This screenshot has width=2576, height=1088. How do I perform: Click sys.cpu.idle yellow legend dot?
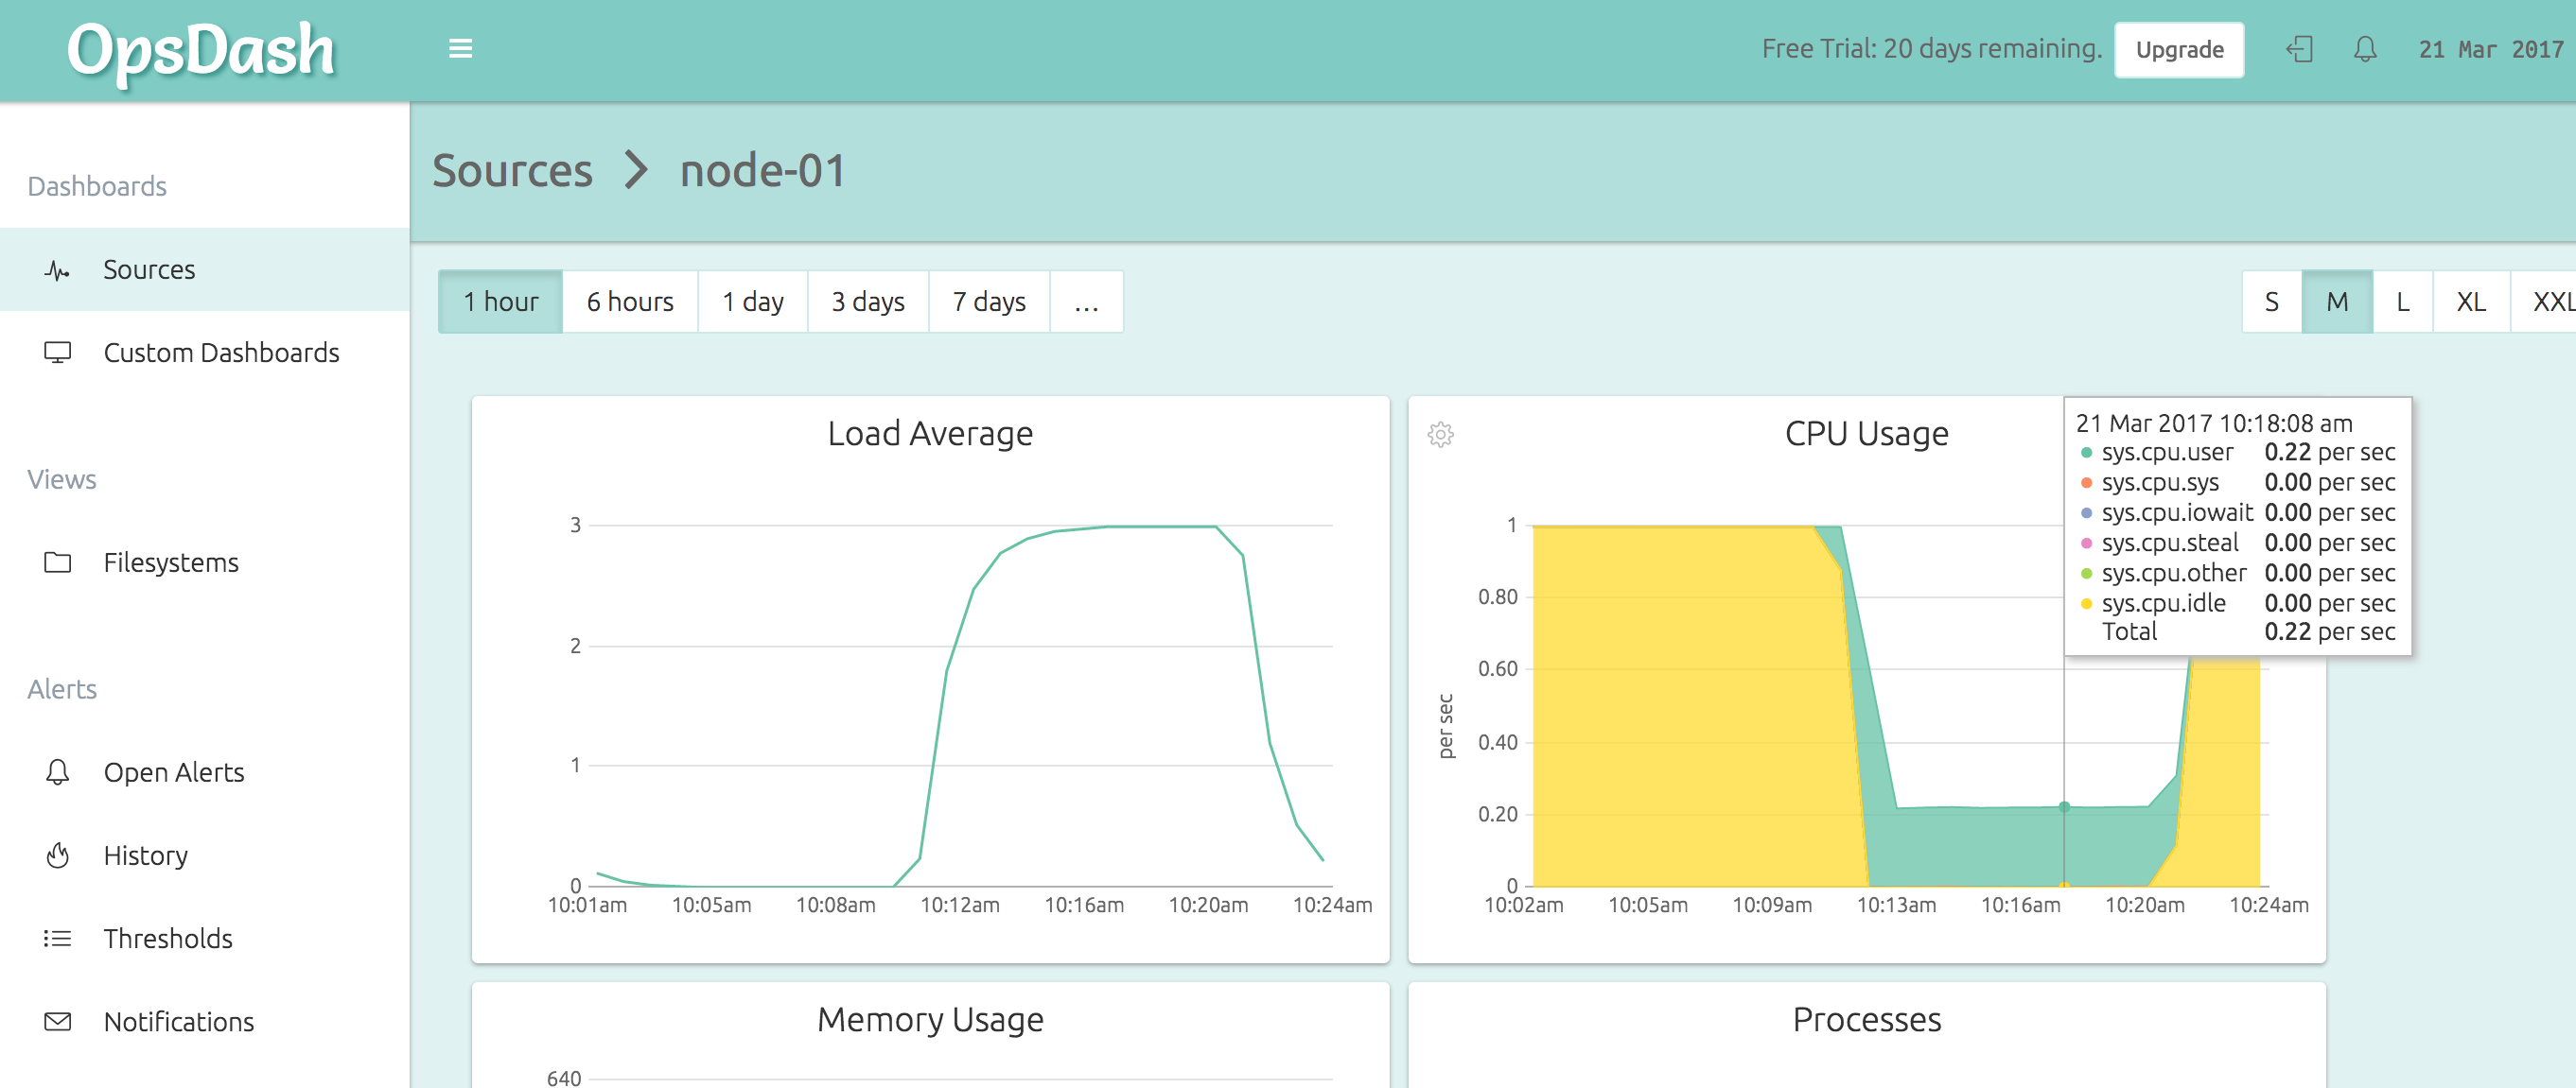(x=2086, y=603)
